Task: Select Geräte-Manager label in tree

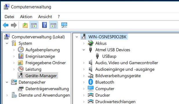Action: click(41, 76)
